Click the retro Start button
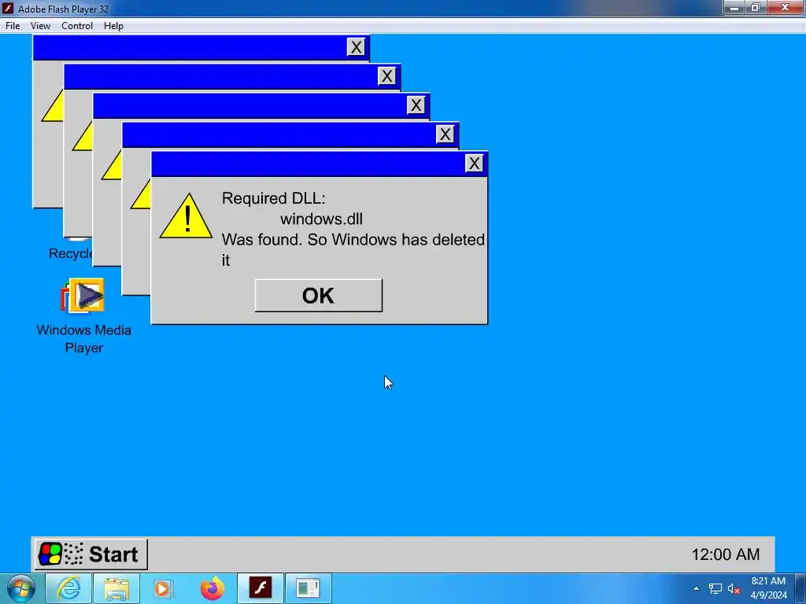The height and width of the screenshot is (604, 806). (91, 554)
